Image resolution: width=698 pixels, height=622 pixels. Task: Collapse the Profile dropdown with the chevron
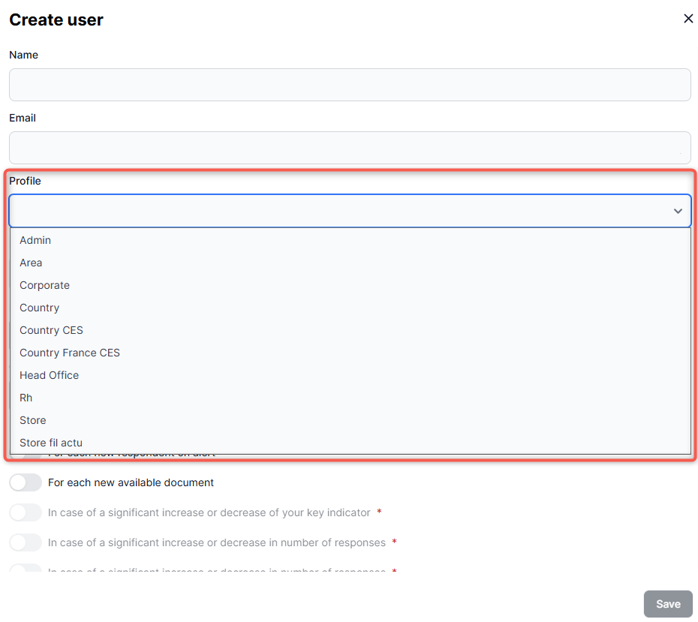(x=678, y=212)
